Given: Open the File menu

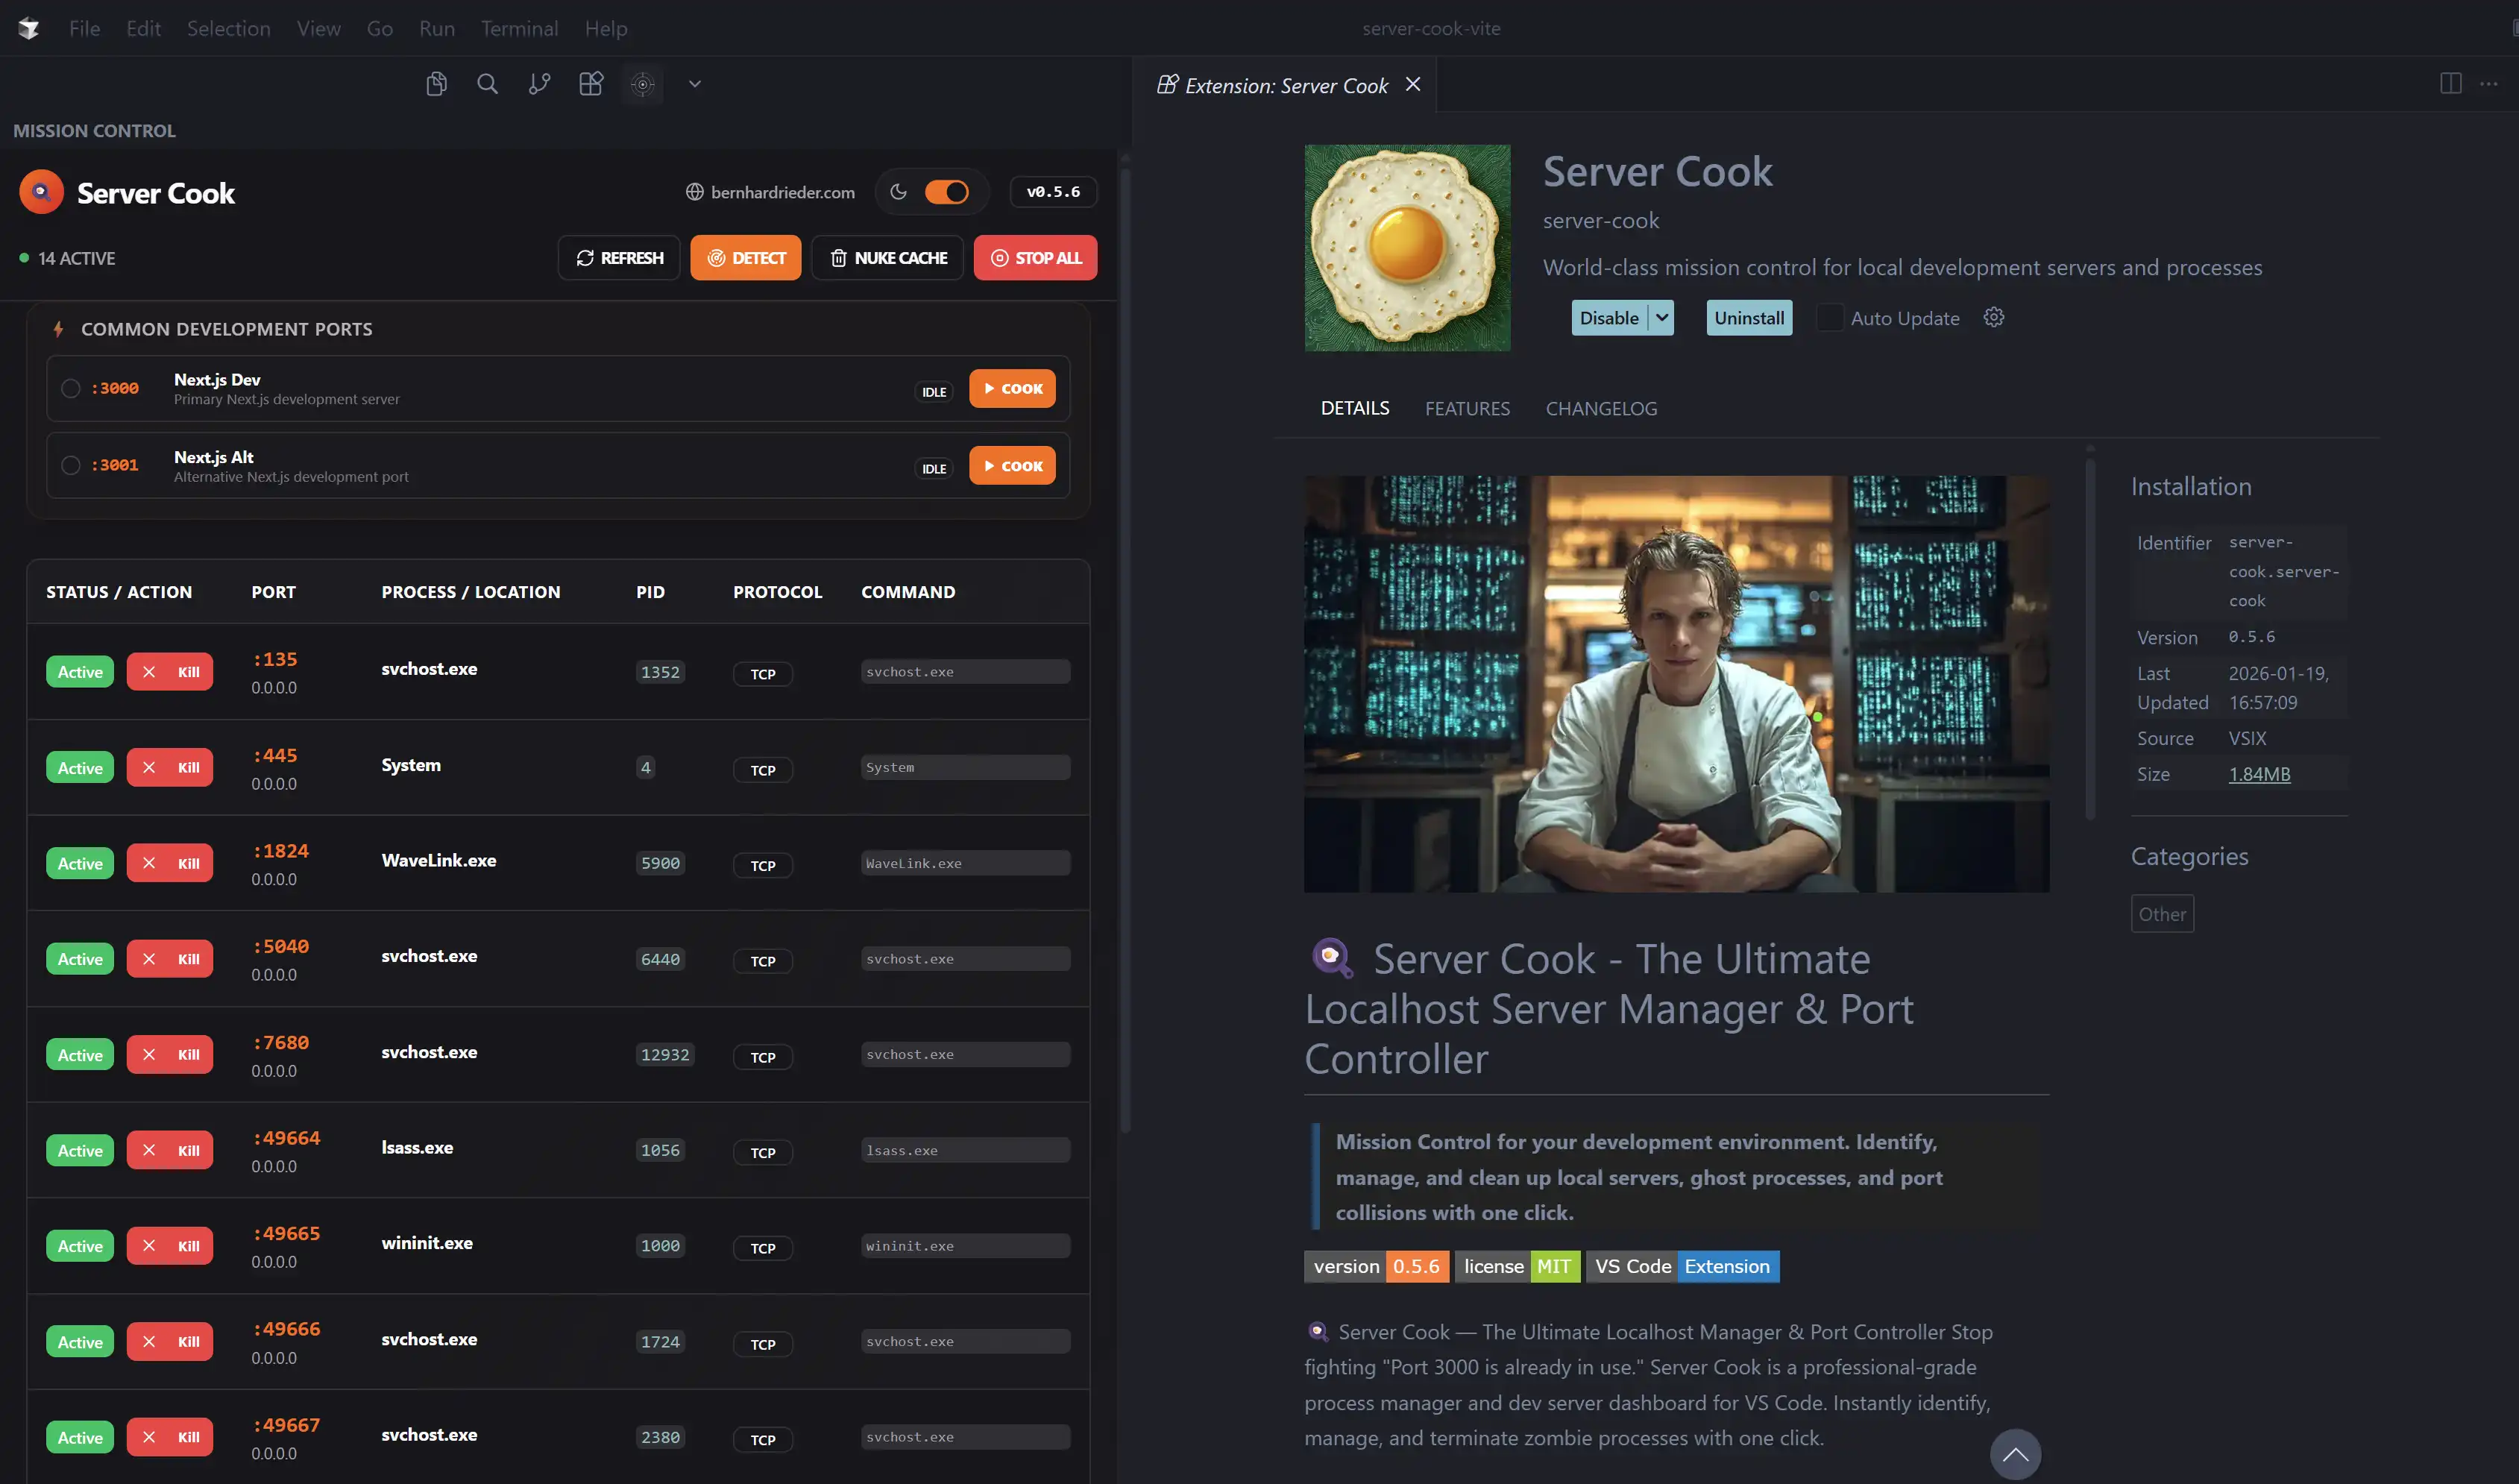Looking at the screenshot, I should pos(85,28).
